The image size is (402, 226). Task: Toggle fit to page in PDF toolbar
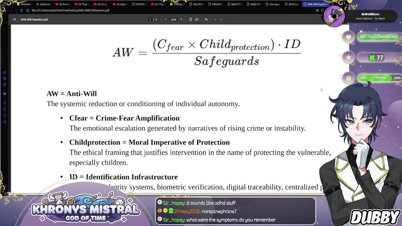[x=191, y=19]
